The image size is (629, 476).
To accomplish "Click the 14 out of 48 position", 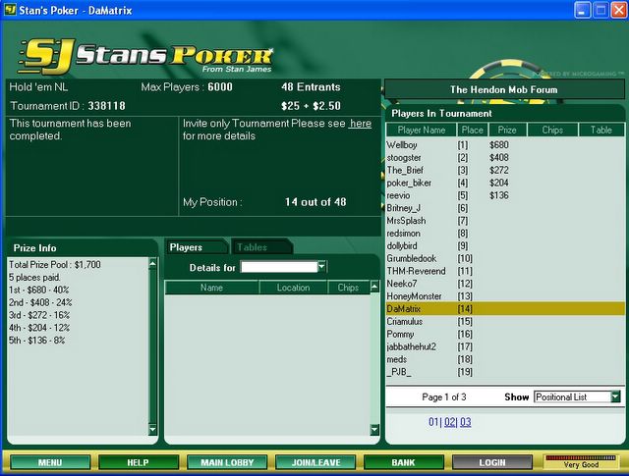I will click(x=315, y=202).
